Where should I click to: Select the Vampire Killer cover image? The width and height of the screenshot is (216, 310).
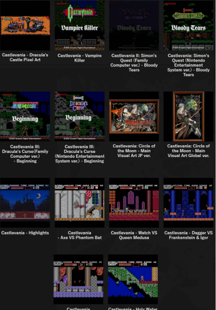tap(80, 25)
